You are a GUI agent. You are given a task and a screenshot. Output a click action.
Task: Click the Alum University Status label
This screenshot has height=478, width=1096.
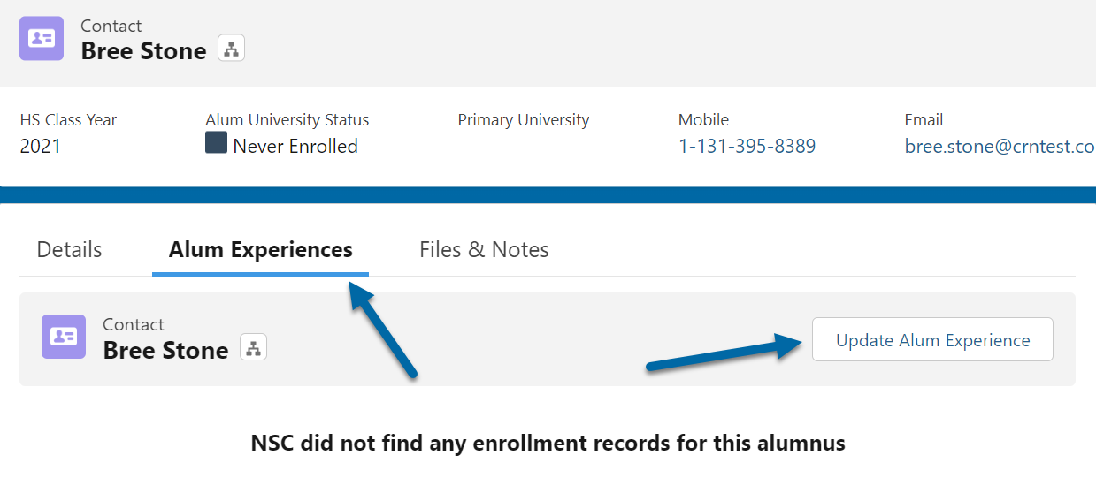tap(287, 120)
